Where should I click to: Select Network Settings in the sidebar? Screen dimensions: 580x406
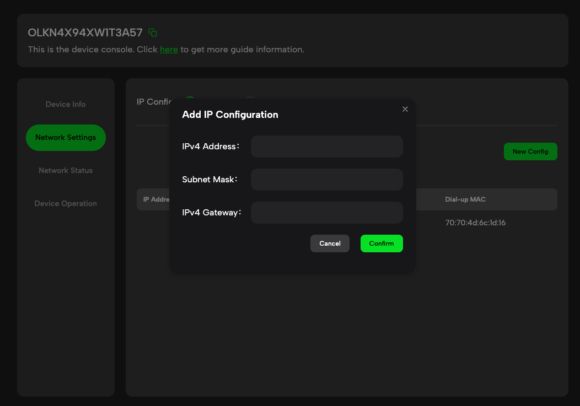[x=65, y=137]
